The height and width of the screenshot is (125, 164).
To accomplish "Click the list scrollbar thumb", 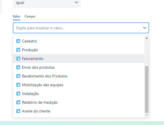I will [147, 89].
